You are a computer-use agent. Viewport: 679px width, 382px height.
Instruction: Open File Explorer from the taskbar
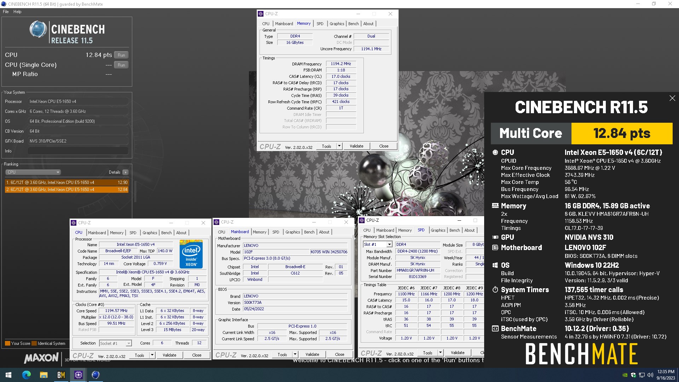[43, 375]
